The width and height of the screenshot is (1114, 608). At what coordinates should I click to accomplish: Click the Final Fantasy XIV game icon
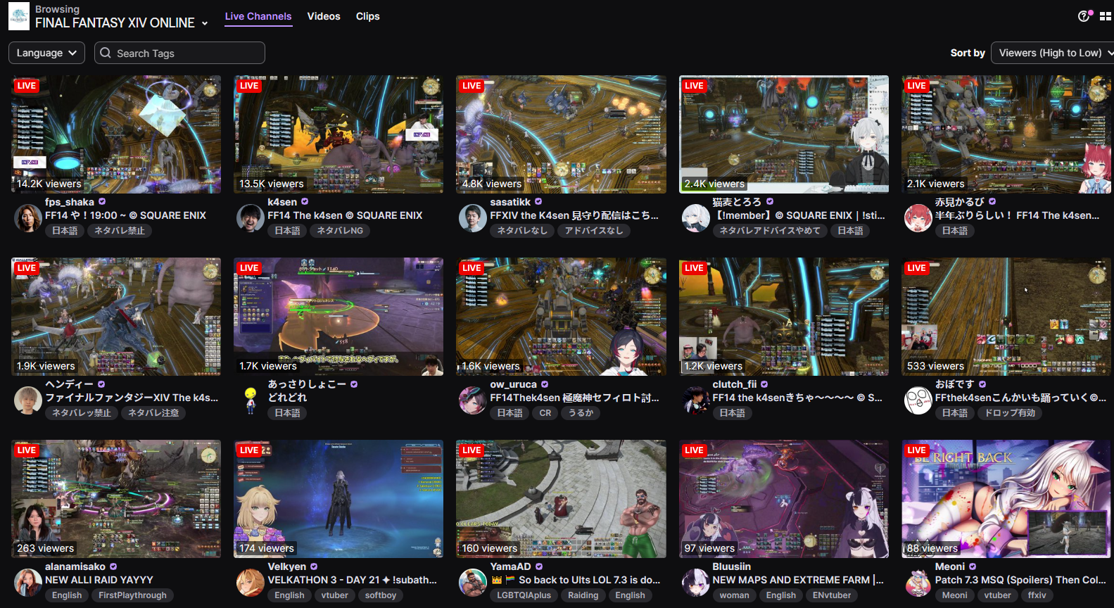[19, 16]
